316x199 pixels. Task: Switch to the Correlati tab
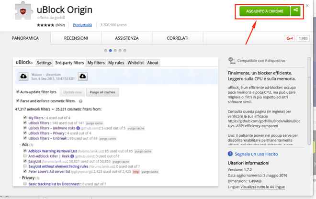178,38
